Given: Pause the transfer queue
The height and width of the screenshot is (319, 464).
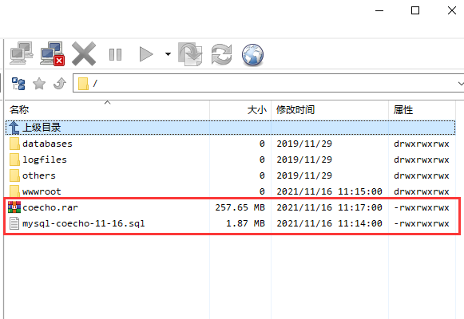Looking at the screenshot, I should [115, 55].
